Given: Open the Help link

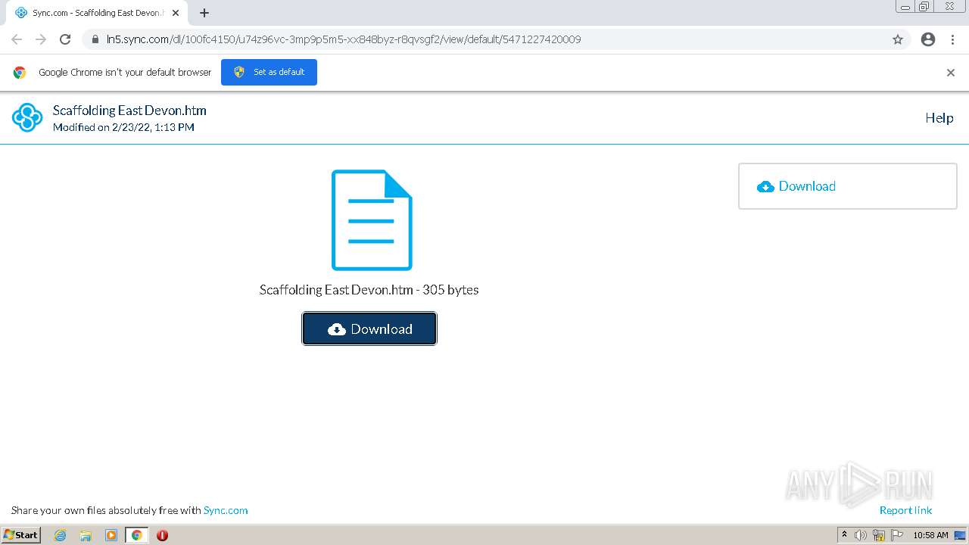Looking at the screenshot, I should tap(939, 117).
